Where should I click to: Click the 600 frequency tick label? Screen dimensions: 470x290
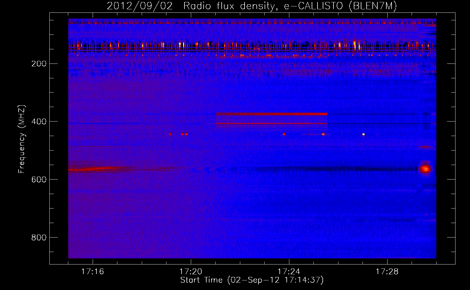point(39,180)
